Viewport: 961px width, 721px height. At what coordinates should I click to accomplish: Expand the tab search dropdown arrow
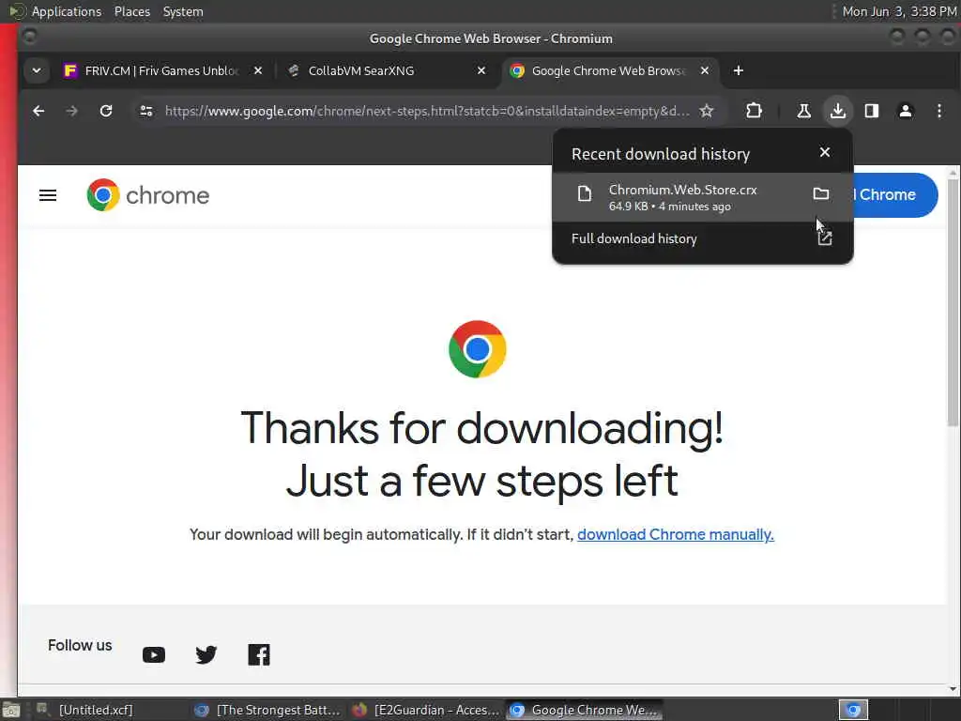click(37, 70)
